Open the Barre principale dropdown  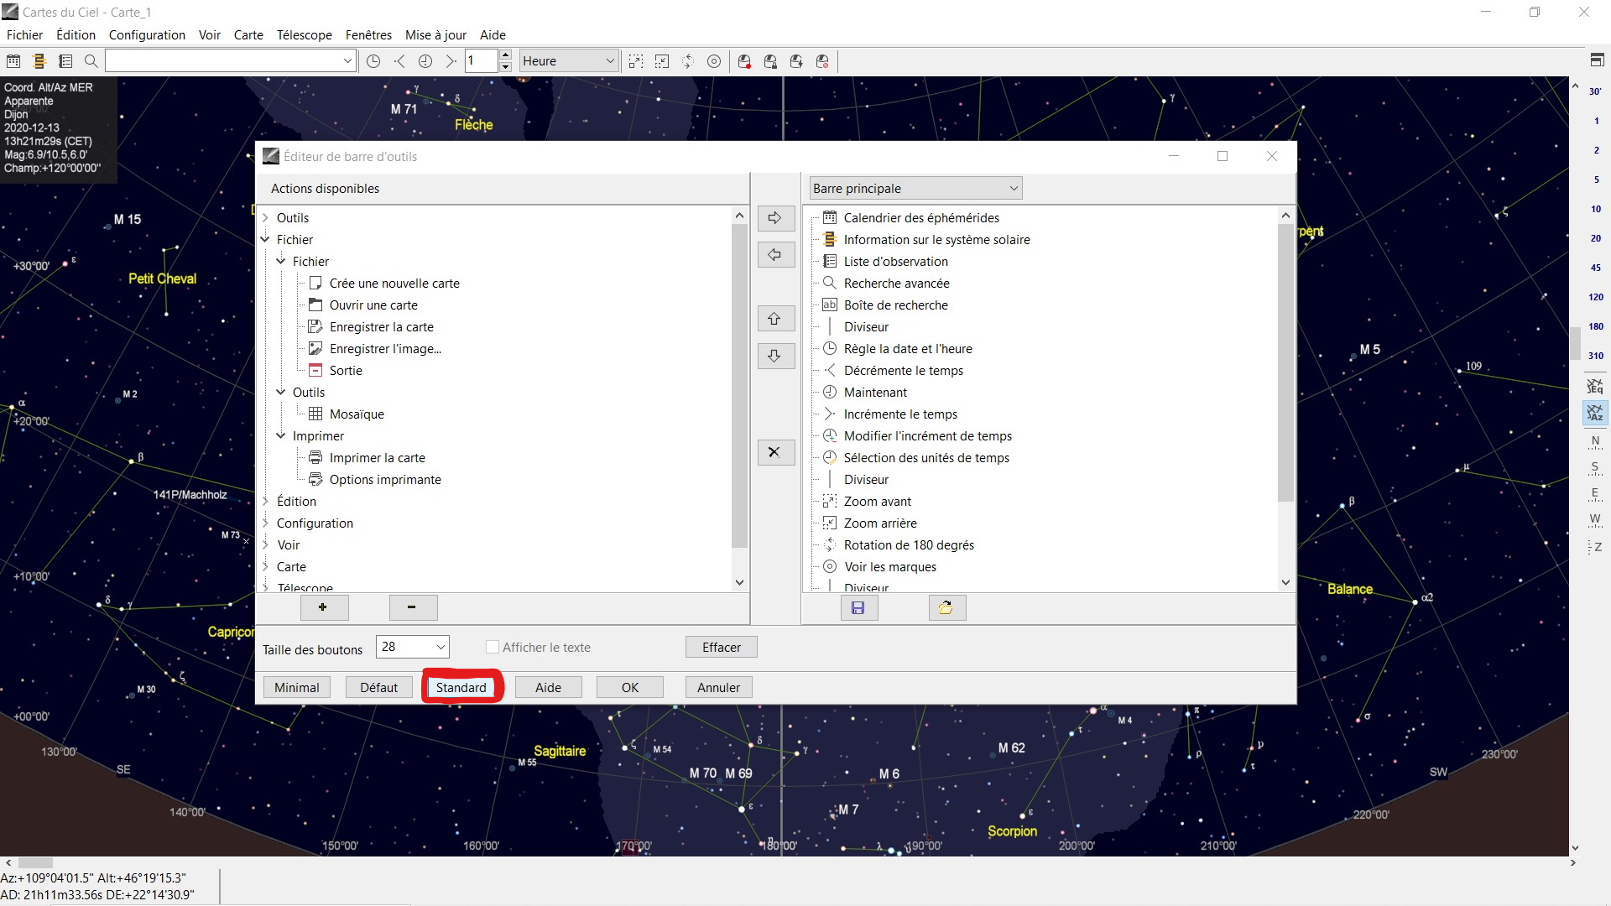(915, 189)
